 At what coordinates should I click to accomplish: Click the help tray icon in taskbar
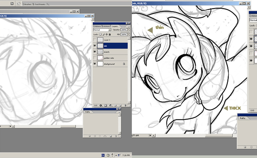[x=108, y=155]
